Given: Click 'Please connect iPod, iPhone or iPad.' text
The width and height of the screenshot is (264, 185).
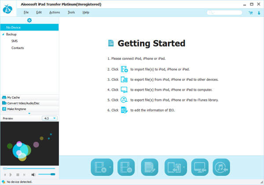Looking at the screenshot, I should point(139,59).
